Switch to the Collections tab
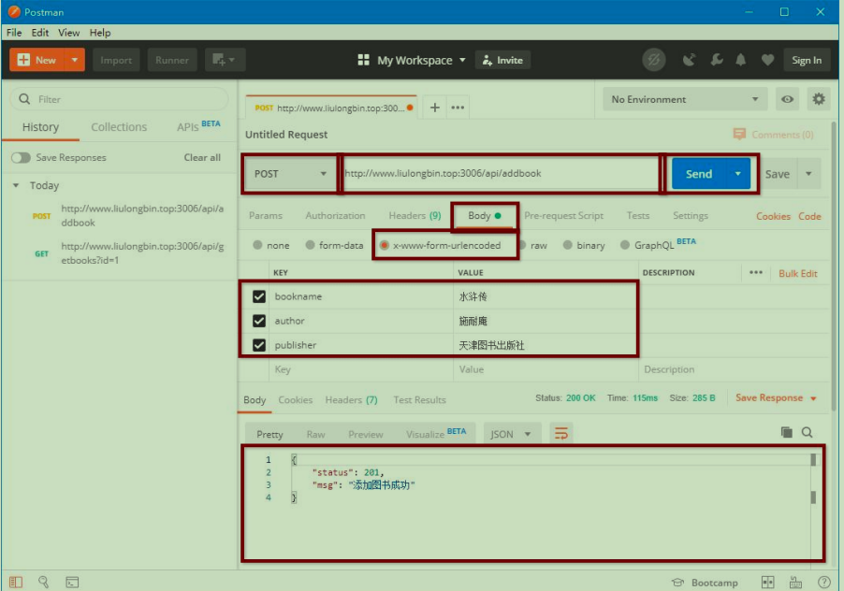 pos(119,127)
